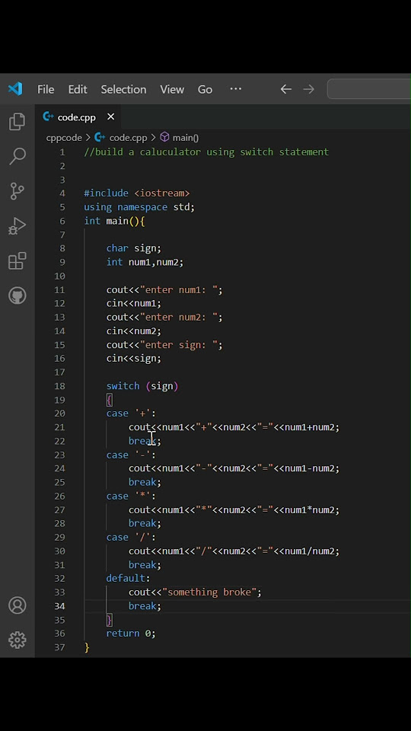Click the VS Code logo icon

(x=15, y=88)
